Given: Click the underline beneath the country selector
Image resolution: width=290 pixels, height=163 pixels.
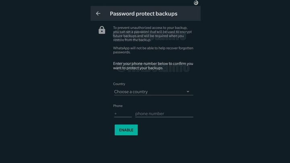Looking at the screenshot, I should pos(153,95).
